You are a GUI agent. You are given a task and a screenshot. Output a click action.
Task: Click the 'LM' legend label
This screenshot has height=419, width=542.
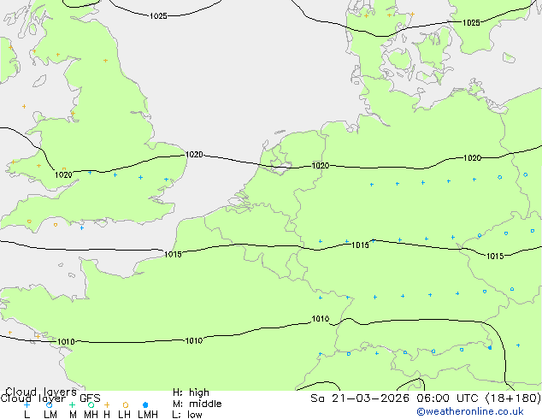50,414
